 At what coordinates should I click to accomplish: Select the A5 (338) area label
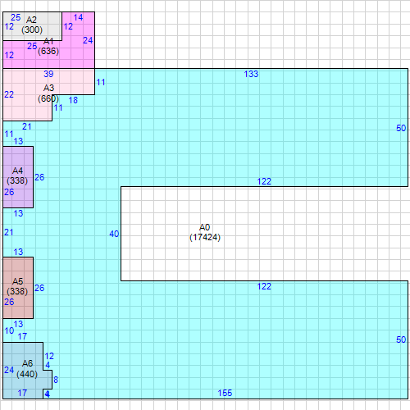coord(17,286)
